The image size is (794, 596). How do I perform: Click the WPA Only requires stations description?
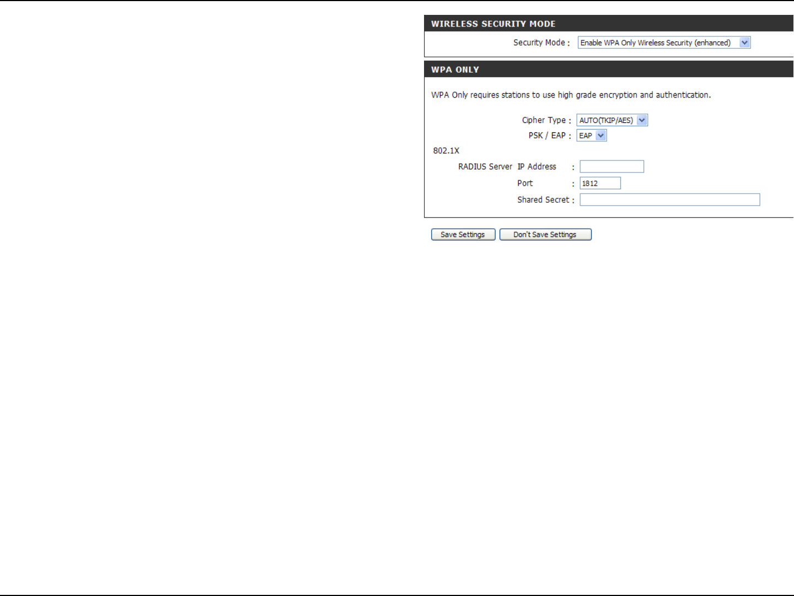pos(571,95)
